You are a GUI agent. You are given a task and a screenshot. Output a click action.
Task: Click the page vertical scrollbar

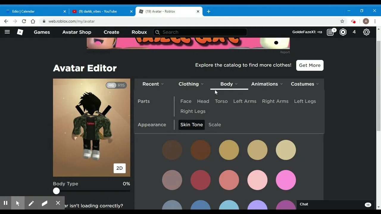(x=379, y=86)
